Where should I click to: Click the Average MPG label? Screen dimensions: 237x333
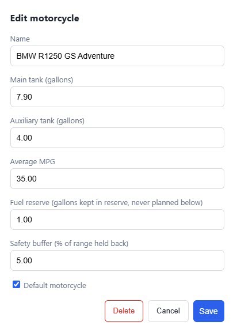pyautogui.click(x=33, y=162)
